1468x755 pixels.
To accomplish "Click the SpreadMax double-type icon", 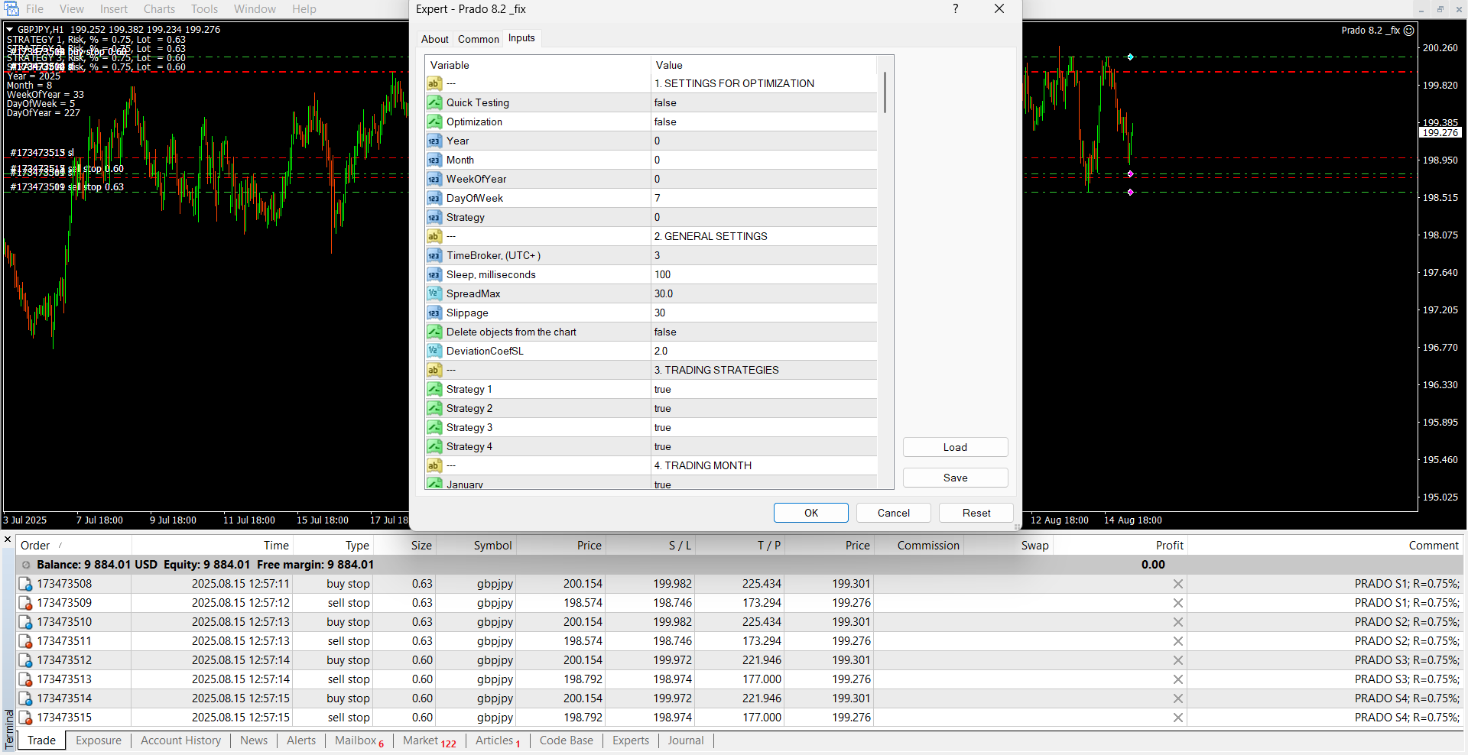I will coord(434,293).
